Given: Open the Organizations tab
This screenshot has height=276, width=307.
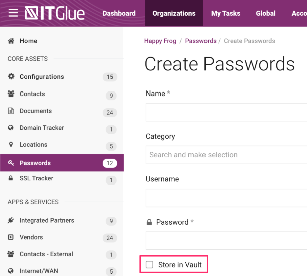Looking at the screenshot, I should point(174,13).
